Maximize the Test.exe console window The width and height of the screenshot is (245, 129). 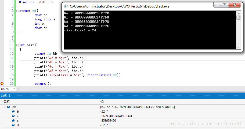(x=225, y=5)
